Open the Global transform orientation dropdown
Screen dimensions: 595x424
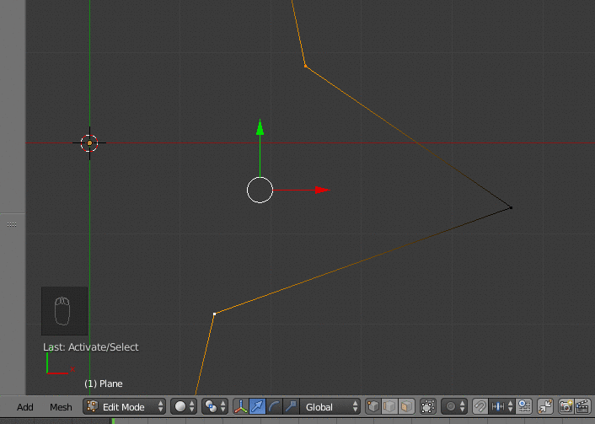click(x=330, y=407)
